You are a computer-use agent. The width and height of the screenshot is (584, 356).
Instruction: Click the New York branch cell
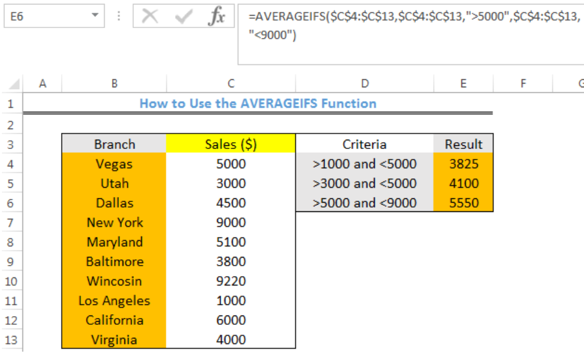coord(115,223)
